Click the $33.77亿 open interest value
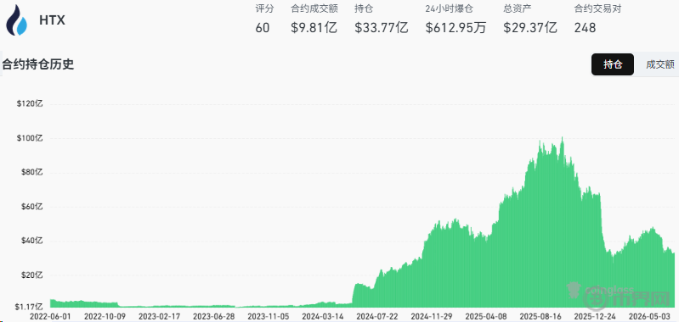The width and height of the screenshot is (679, 322). [x=382, y=28]
